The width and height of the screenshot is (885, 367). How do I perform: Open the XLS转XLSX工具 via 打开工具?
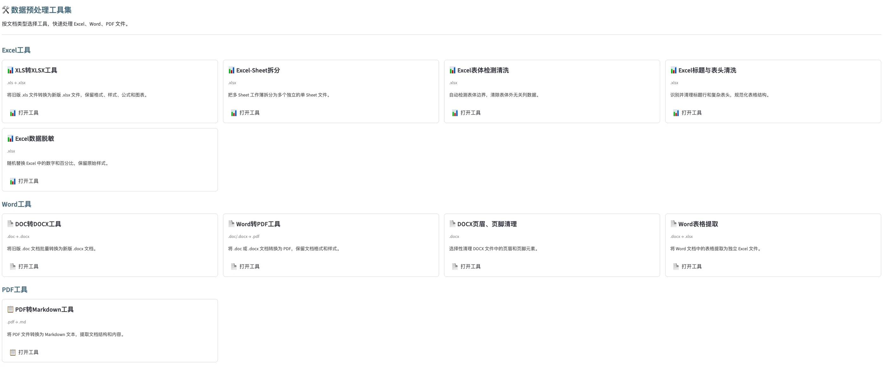point(24,113)
